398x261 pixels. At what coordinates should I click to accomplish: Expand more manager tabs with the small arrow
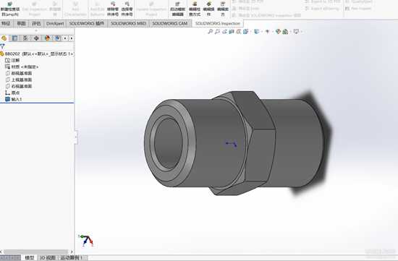(72, 38)
